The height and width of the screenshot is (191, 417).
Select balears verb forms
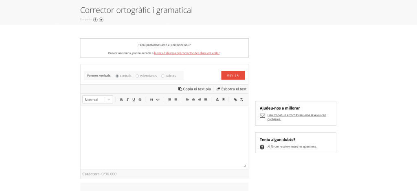coord(162,76)
